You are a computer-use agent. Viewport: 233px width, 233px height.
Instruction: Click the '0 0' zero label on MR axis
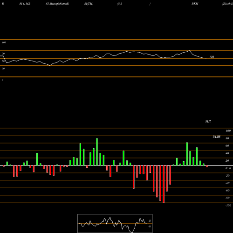tap(228, 168)
